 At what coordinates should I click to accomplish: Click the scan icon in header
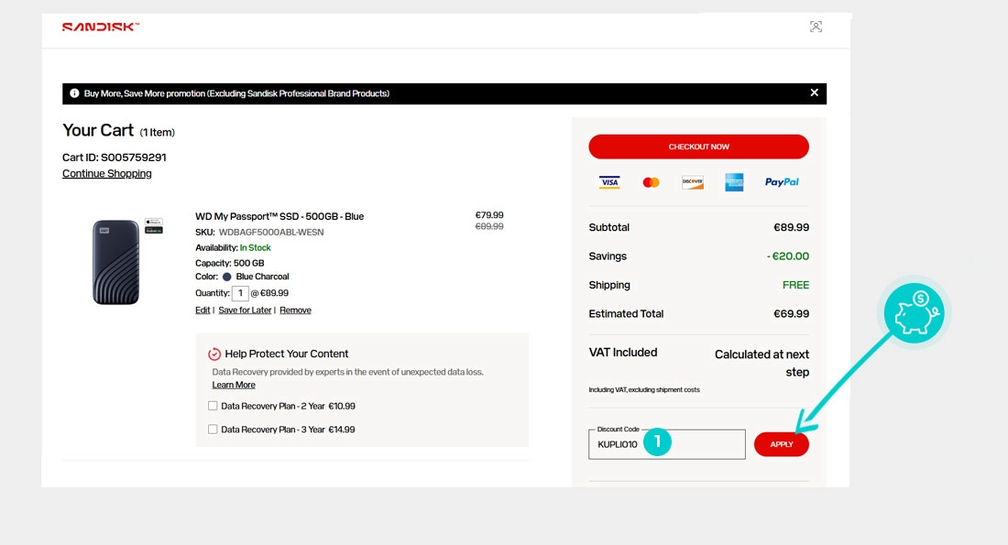816,27
